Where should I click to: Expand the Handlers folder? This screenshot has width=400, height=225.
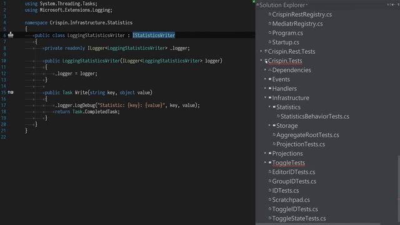265,88
